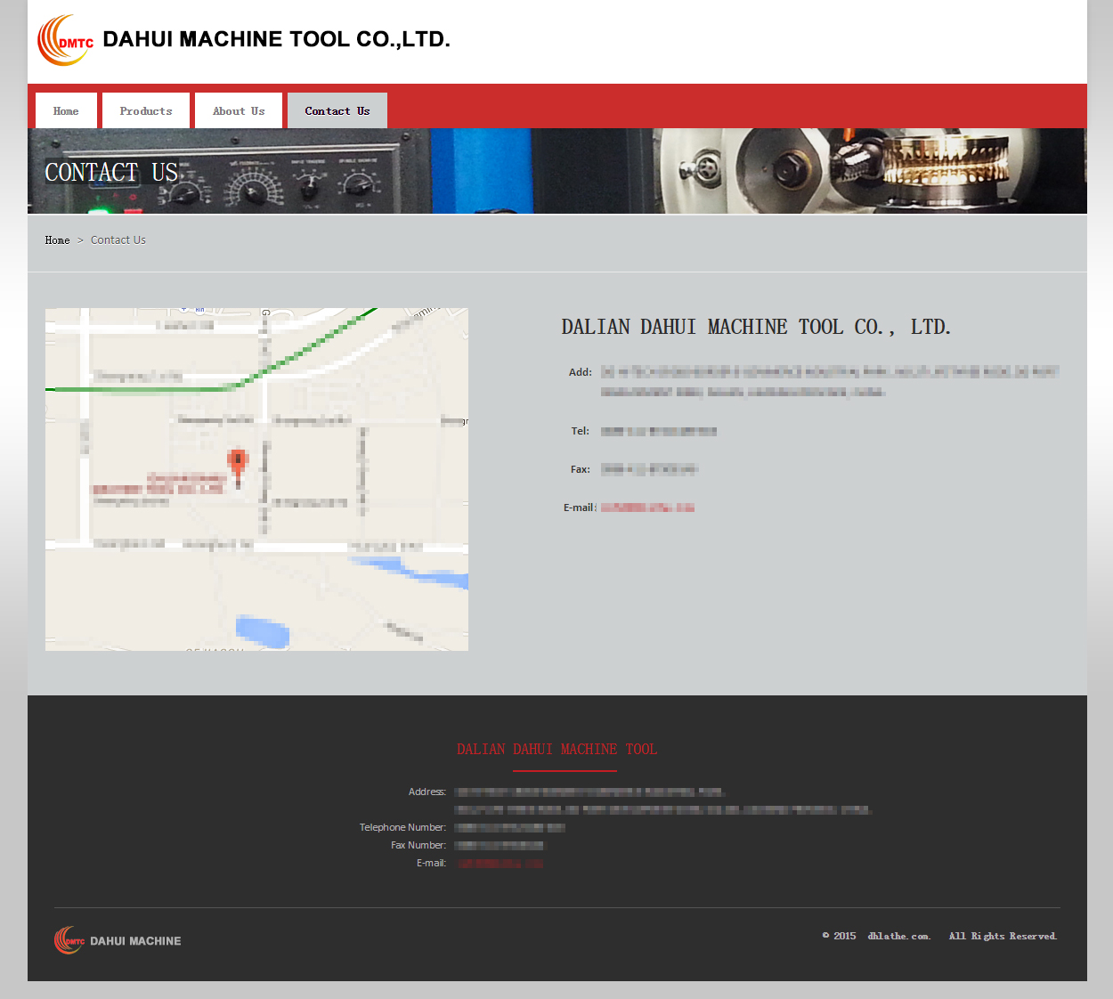The image size is (1113, 999).
Task: Click the DMTC logo in the header
Action: click(65, 40)
